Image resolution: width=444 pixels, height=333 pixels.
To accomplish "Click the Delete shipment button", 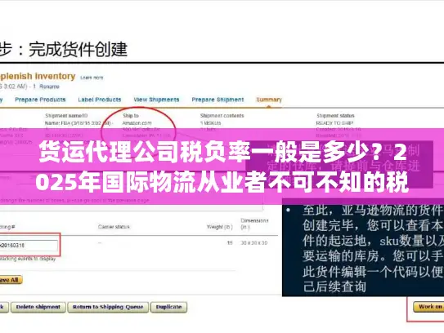I will [x=38, y=307].
